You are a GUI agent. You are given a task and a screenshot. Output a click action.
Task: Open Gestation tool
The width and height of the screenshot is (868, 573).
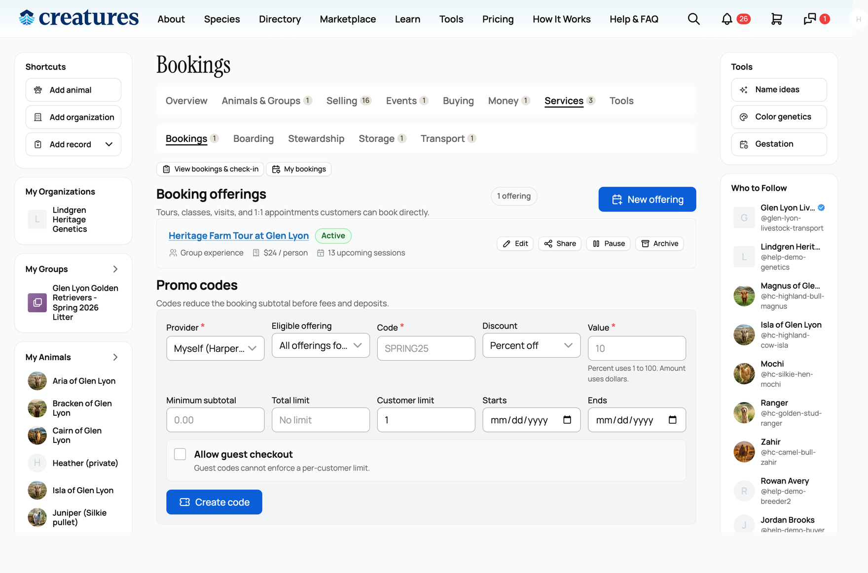(779, 144)
